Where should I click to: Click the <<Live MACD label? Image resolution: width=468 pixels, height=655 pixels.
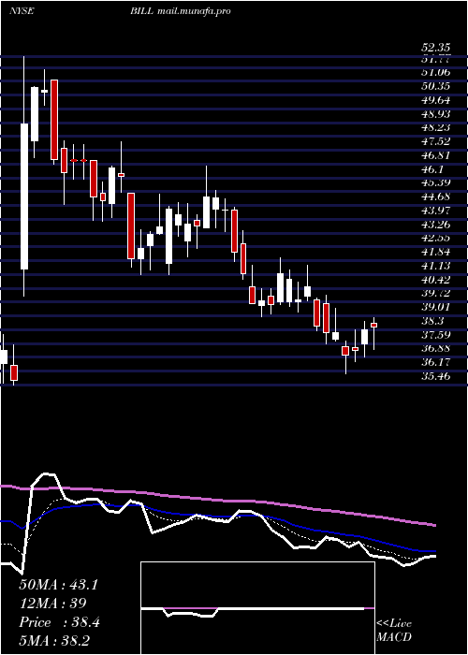[394, 631]
